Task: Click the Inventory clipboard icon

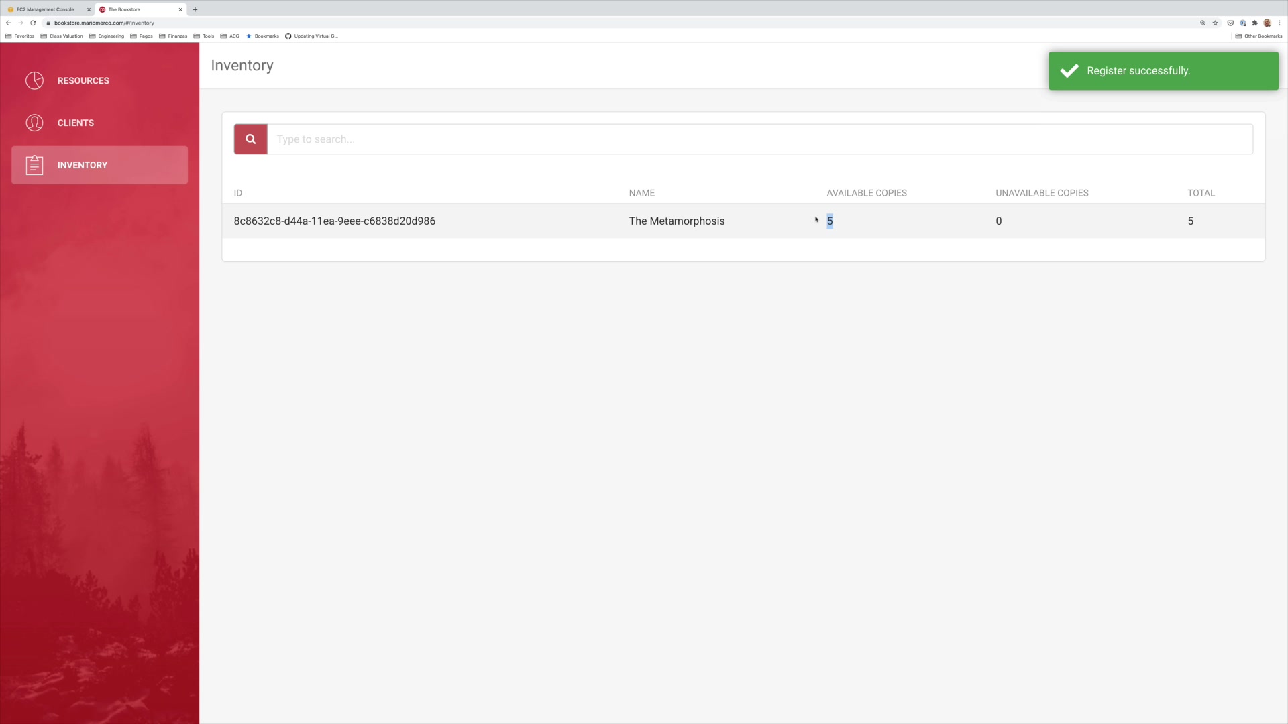Action: [34, 165]
